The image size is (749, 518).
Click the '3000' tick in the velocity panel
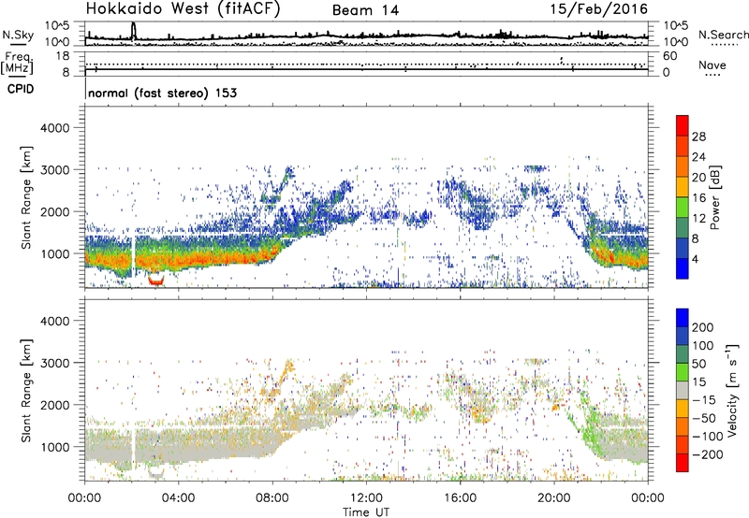[54, 363]
